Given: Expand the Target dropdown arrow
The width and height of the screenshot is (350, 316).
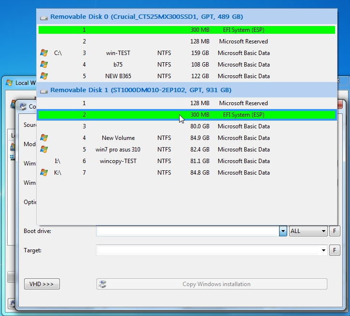Looking at the screenshot, I should click(323, 250).
